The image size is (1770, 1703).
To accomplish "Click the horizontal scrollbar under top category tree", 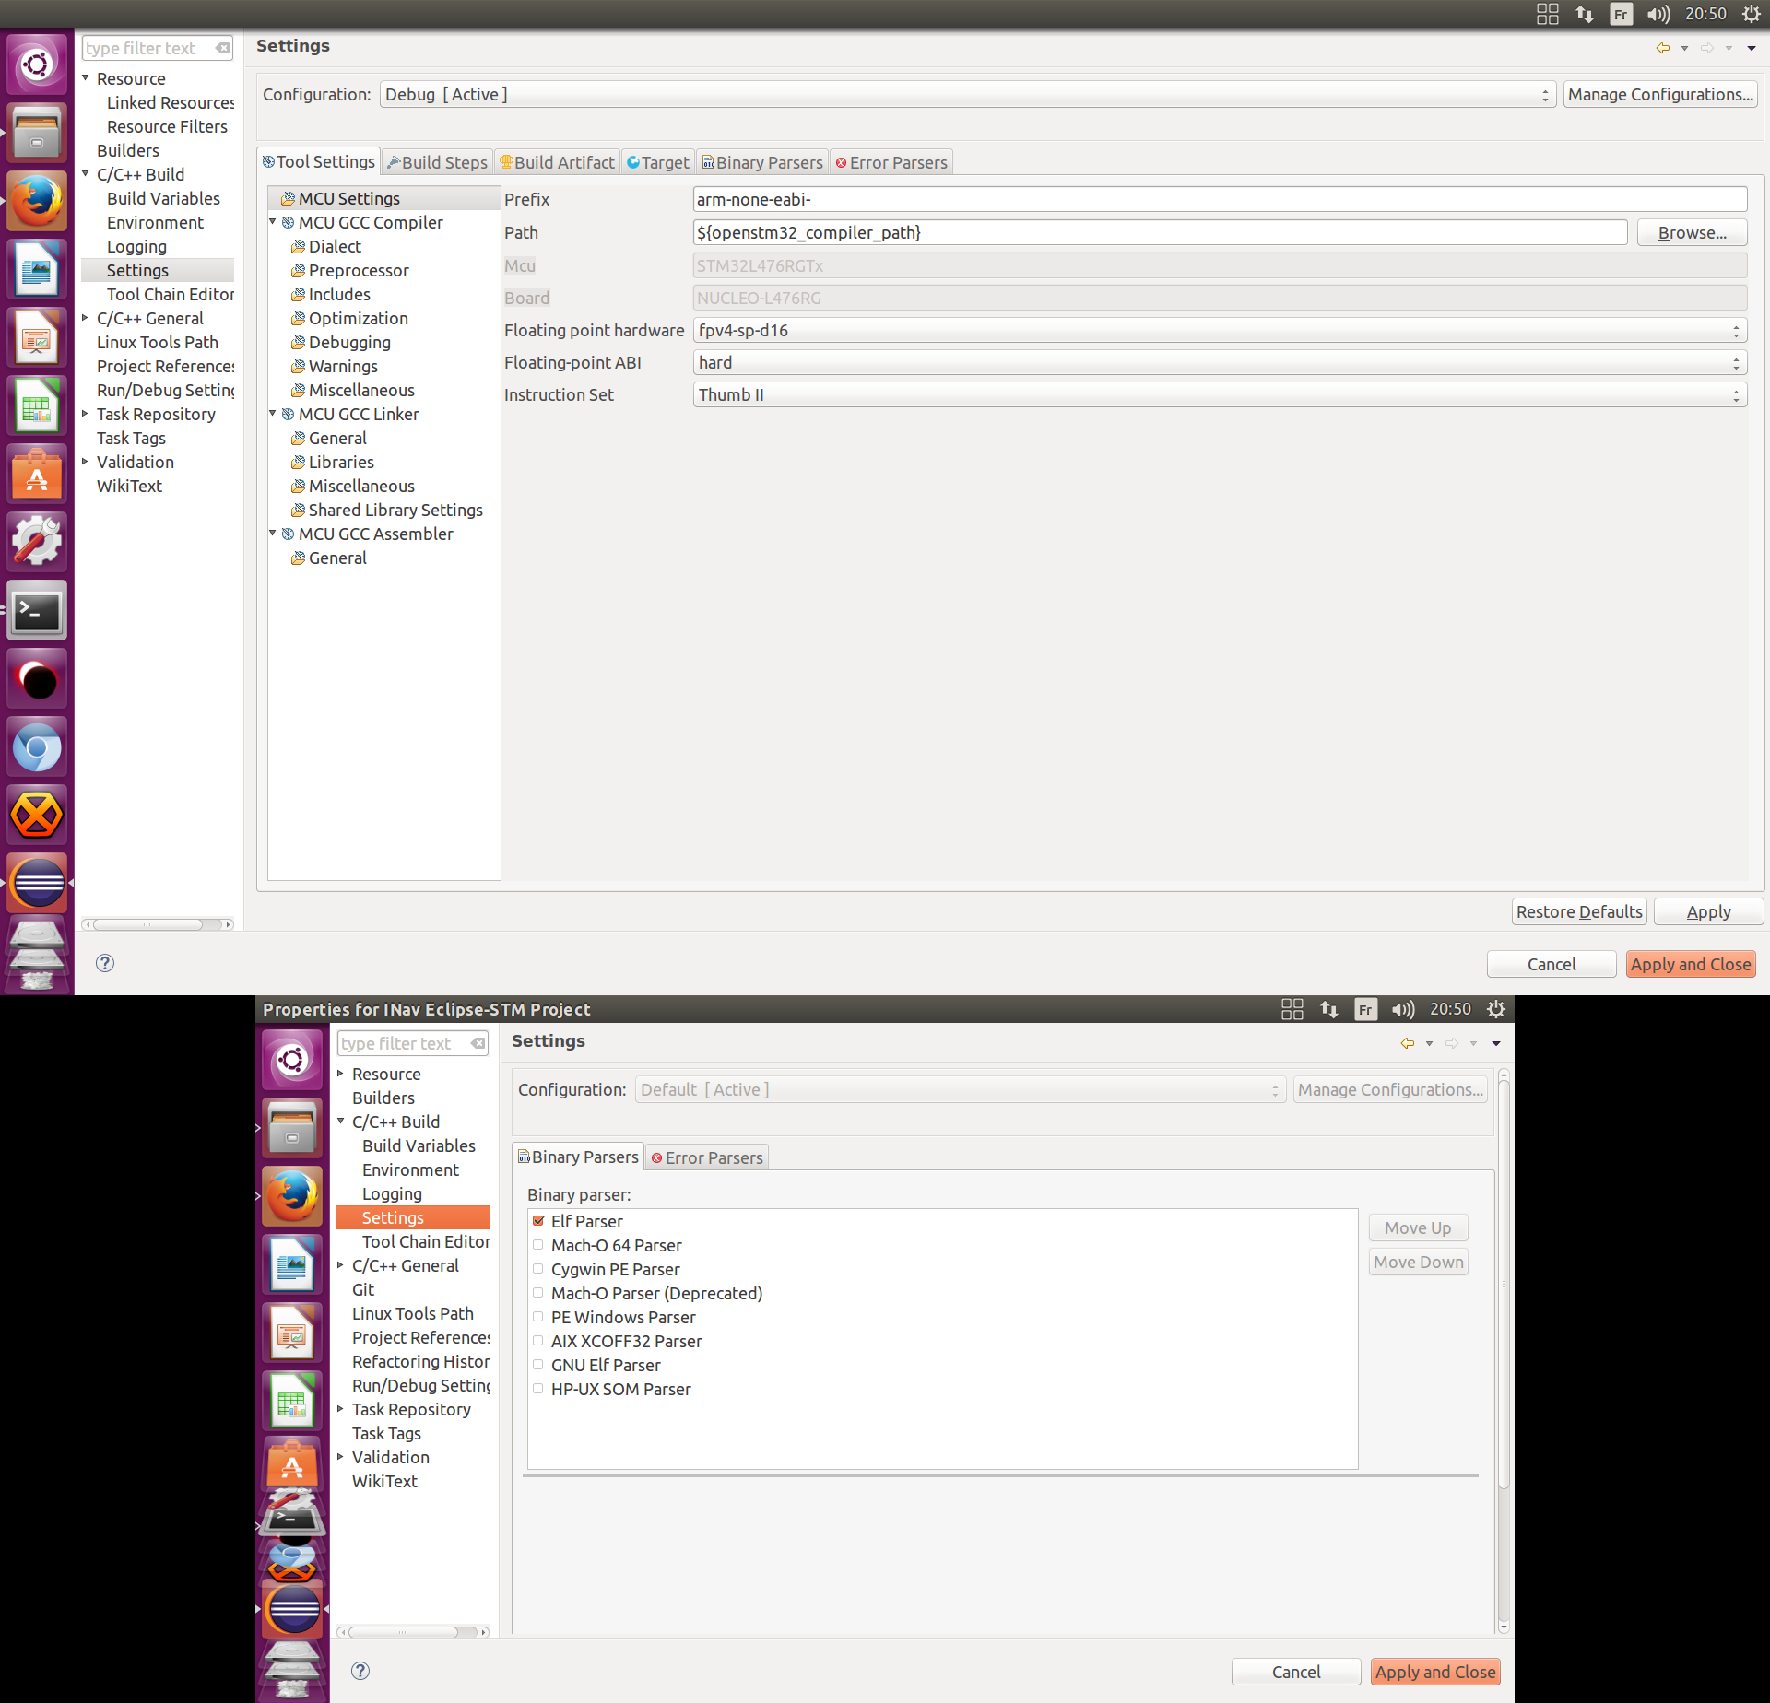I will [x=147, y=924].
